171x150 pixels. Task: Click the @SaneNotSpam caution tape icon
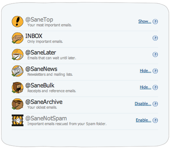point(18,120)
